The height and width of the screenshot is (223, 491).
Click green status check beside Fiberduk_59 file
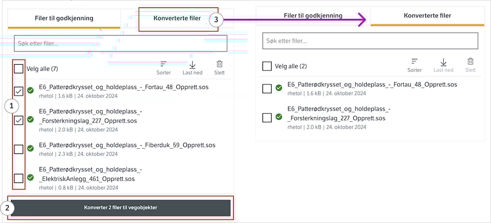click(30, 149)
